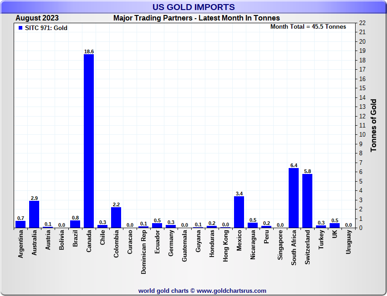387x296 pixels.
Task: Click the Curacao axis label
Action: click(x=130, y=242)
